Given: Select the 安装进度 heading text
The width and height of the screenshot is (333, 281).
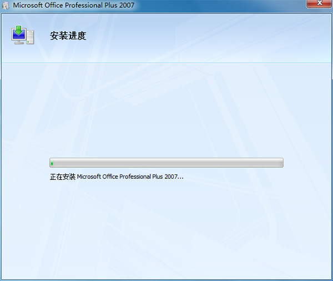Looking at the screenshot, I should (x=68, y=36).
